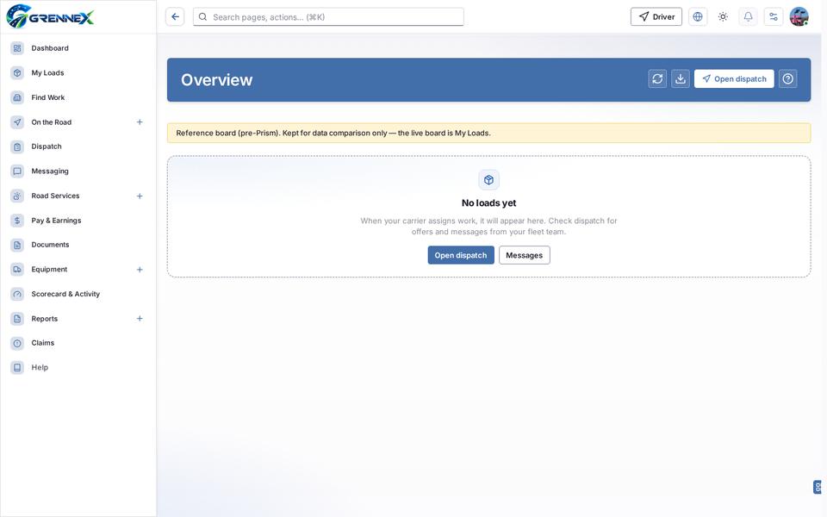Click the Overview page title
The image size is (827, 517).
217,79
